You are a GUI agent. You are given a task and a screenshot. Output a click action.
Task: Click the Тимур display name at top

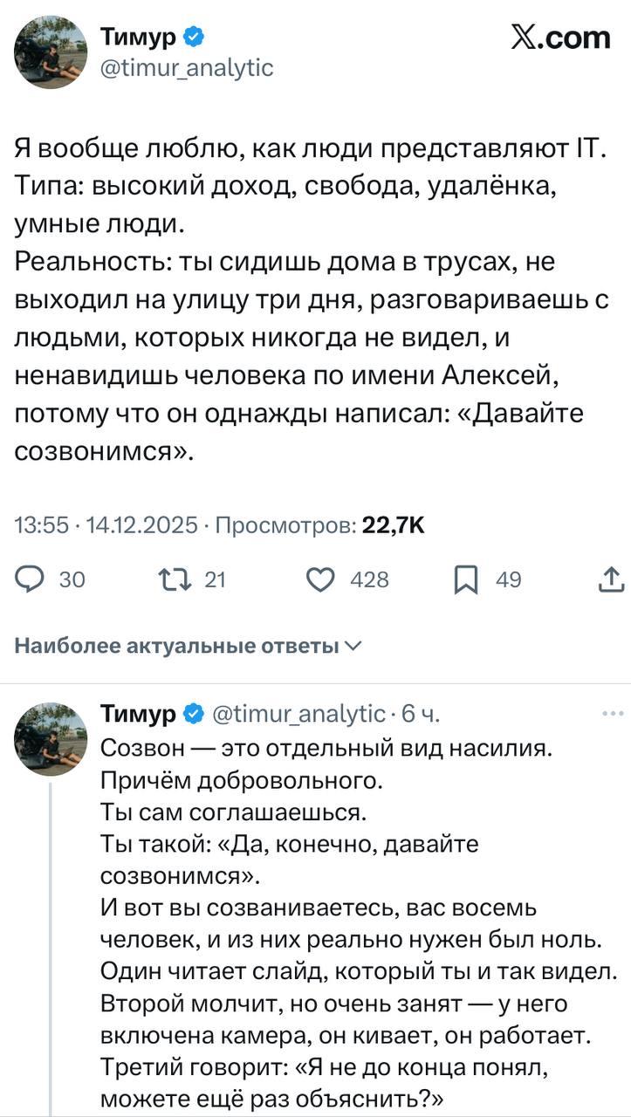coord(140,37)
